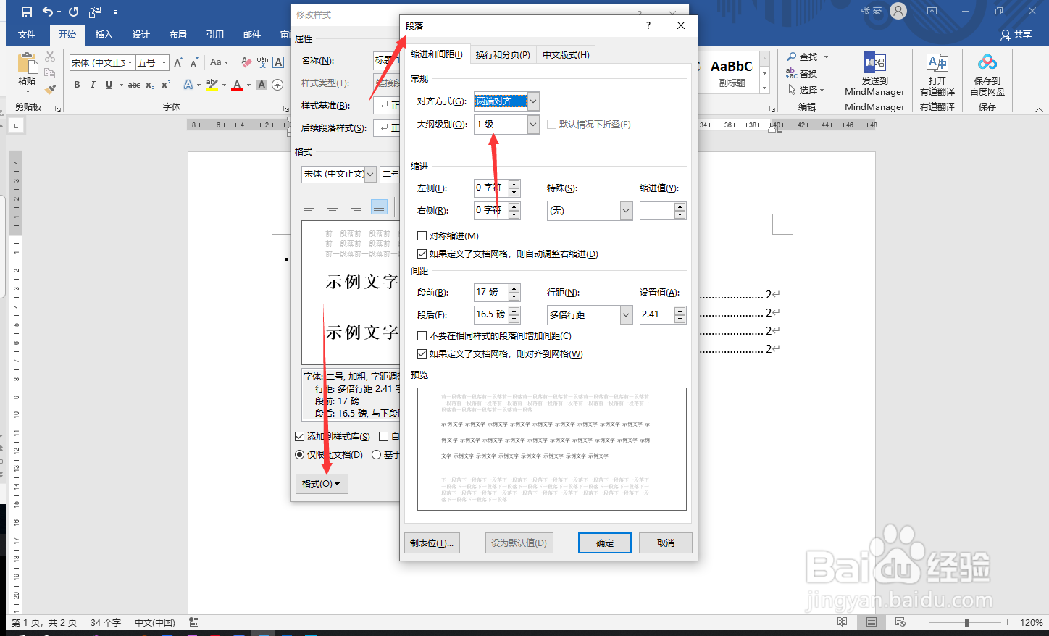Open the 大纲级别 outline level dropdown

[532, 124]
